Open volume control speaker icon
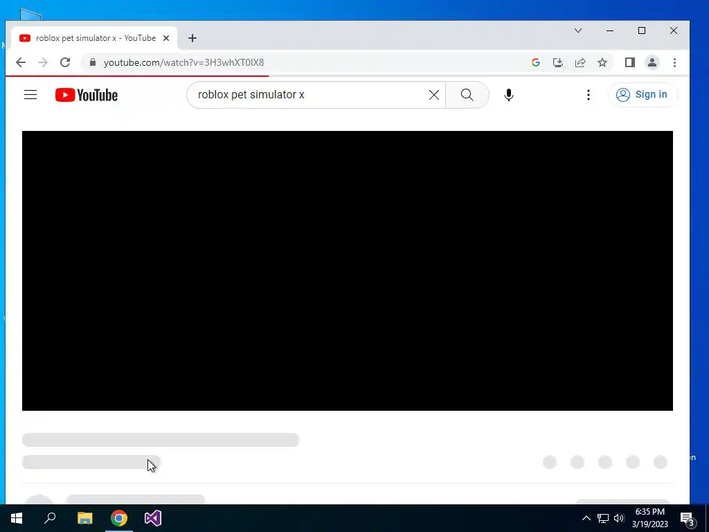The width and height of the screenshot is (709, 532). [x=619, y=518]
